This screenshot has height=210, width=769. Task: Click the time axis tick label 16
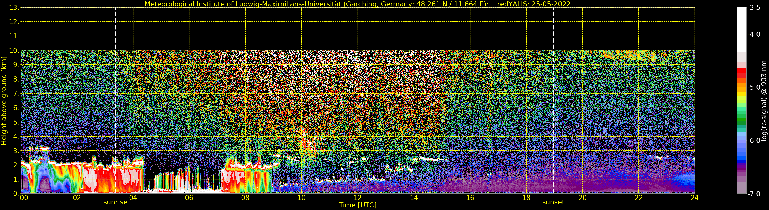coord(470,198)
